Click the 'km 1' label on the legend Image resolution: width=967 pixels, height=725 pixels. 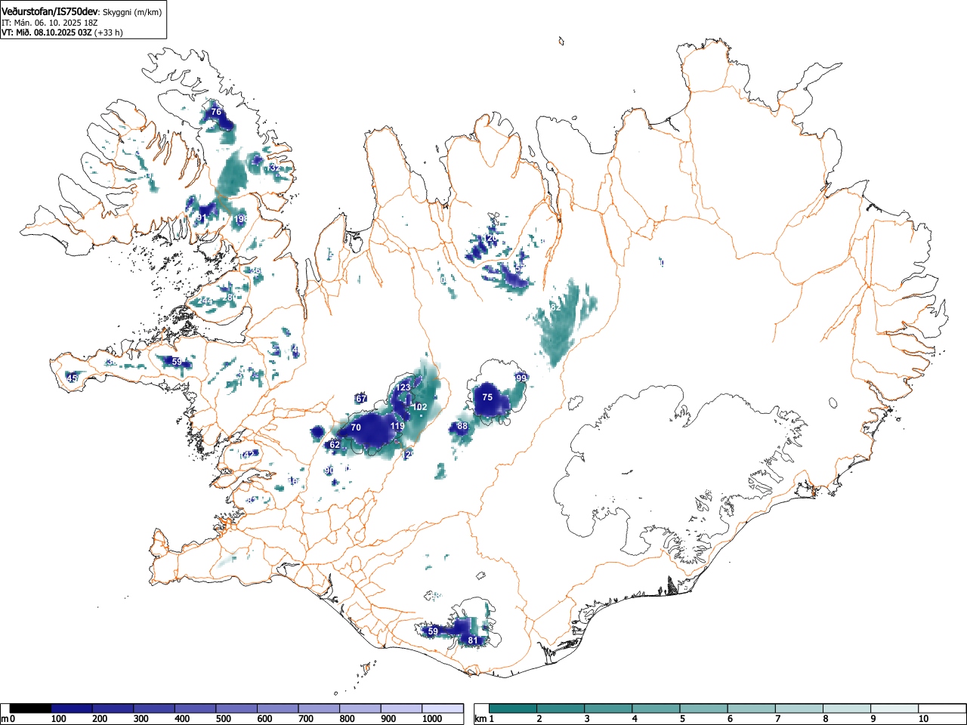coord(483,719)
